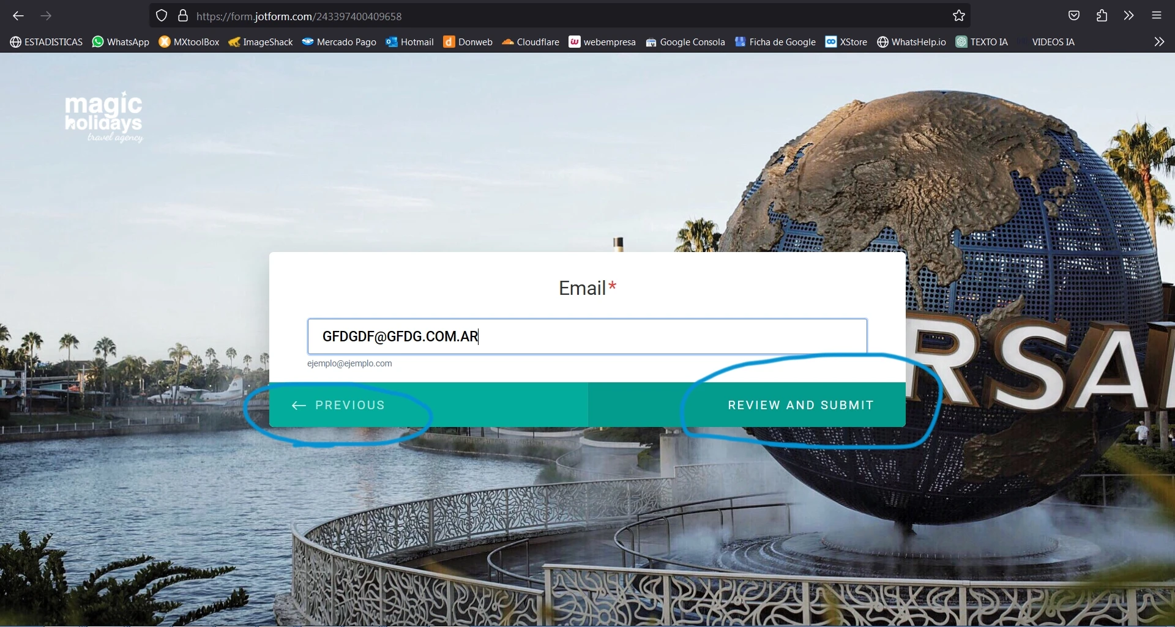Click the Magic Holidays logo
1175x627 pixels.
103,116
